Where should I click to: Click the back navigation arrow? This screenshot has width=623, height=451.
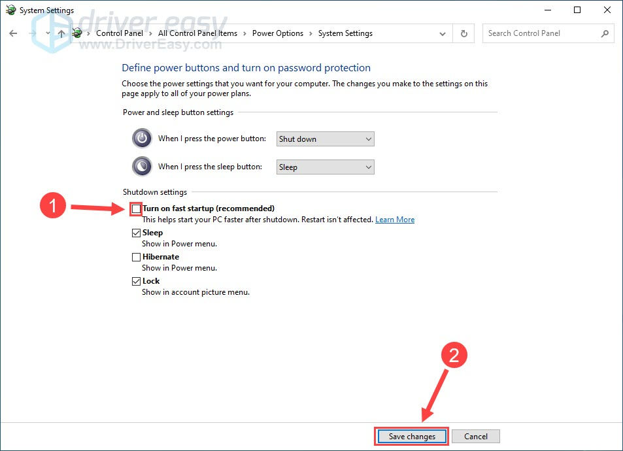tap(13, 33)
